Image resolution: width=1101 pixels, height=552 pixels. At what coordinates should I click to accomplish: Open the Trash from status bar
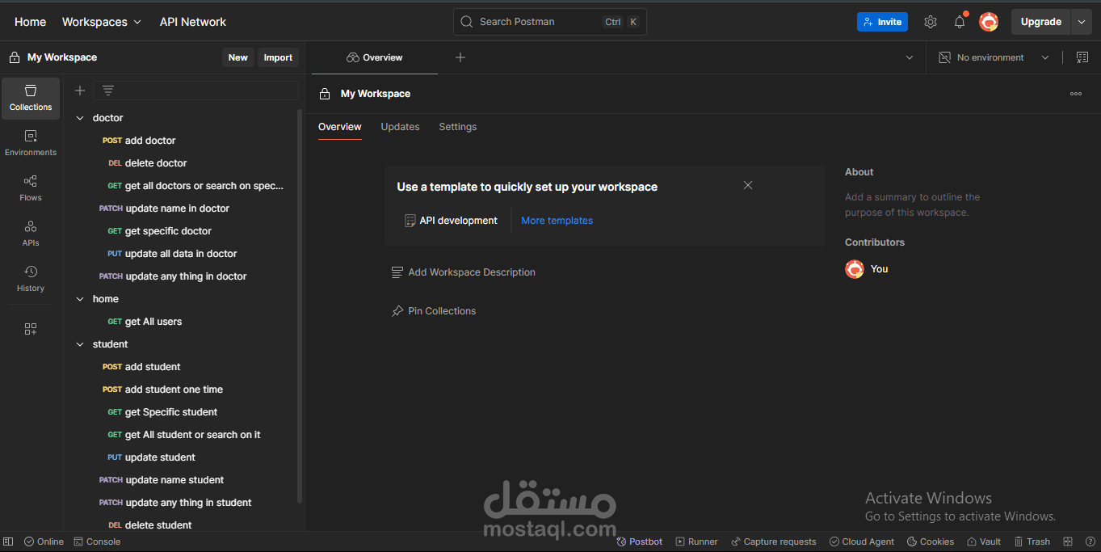tap(1032, 541)
